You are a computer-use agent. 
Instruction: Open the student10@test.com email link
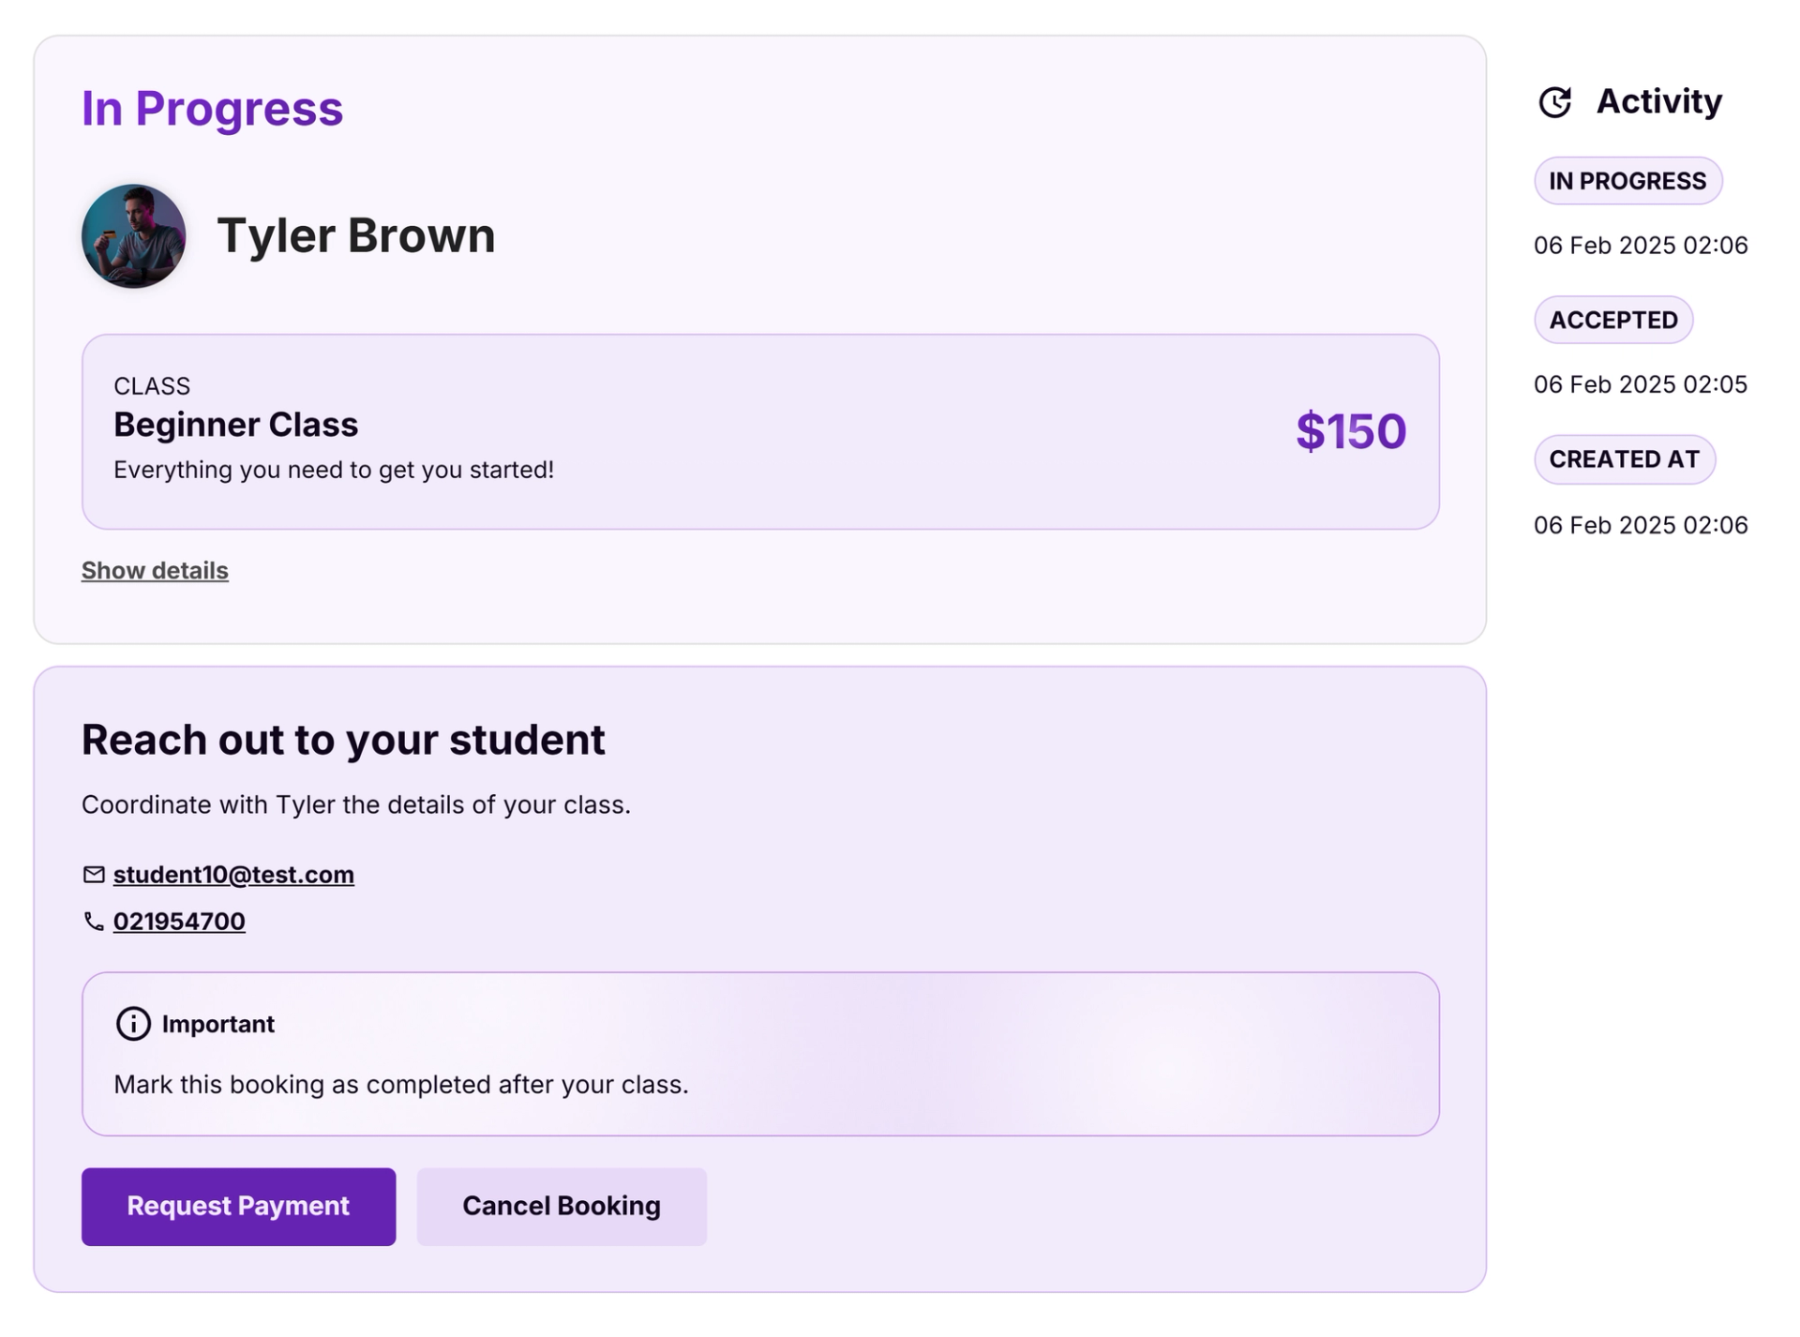(233, 874)
